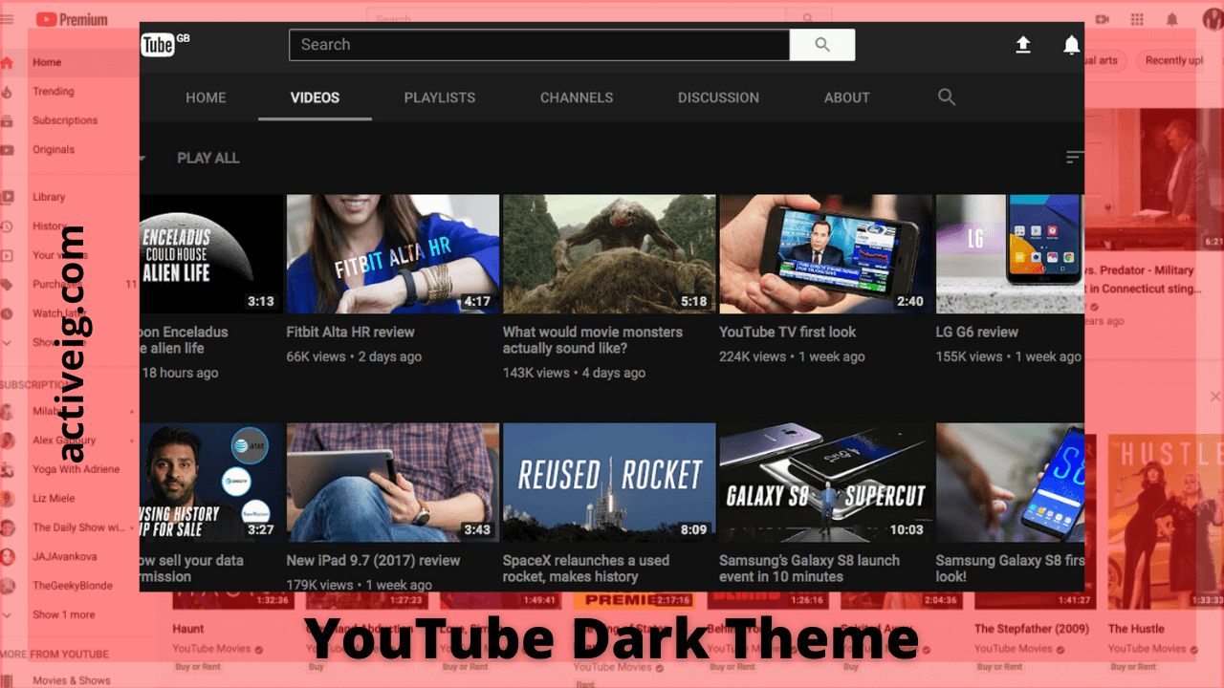Click the Recently uploaded chip
Viewport: 1224px width, 688px height.
[x=1172, y=60]
